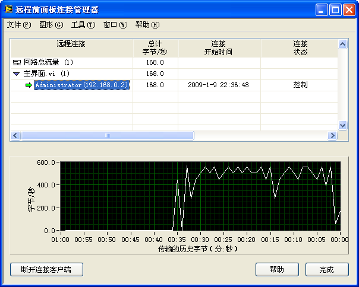The height and width of the screenshot is (287, 359).
Task: Click the table's vertical scroll up arrow
Action: tap(342, 44)
